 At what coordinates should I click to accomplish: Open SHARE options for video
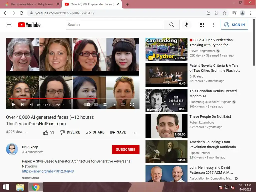[95, 132]
